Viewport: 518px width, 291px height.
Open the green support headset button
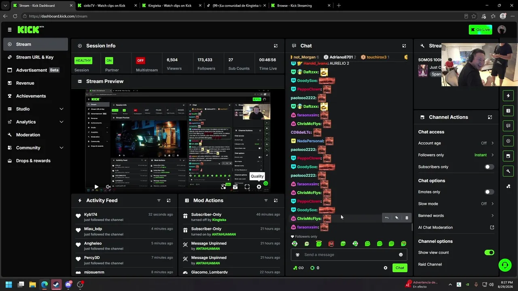(x=505, y=265)
